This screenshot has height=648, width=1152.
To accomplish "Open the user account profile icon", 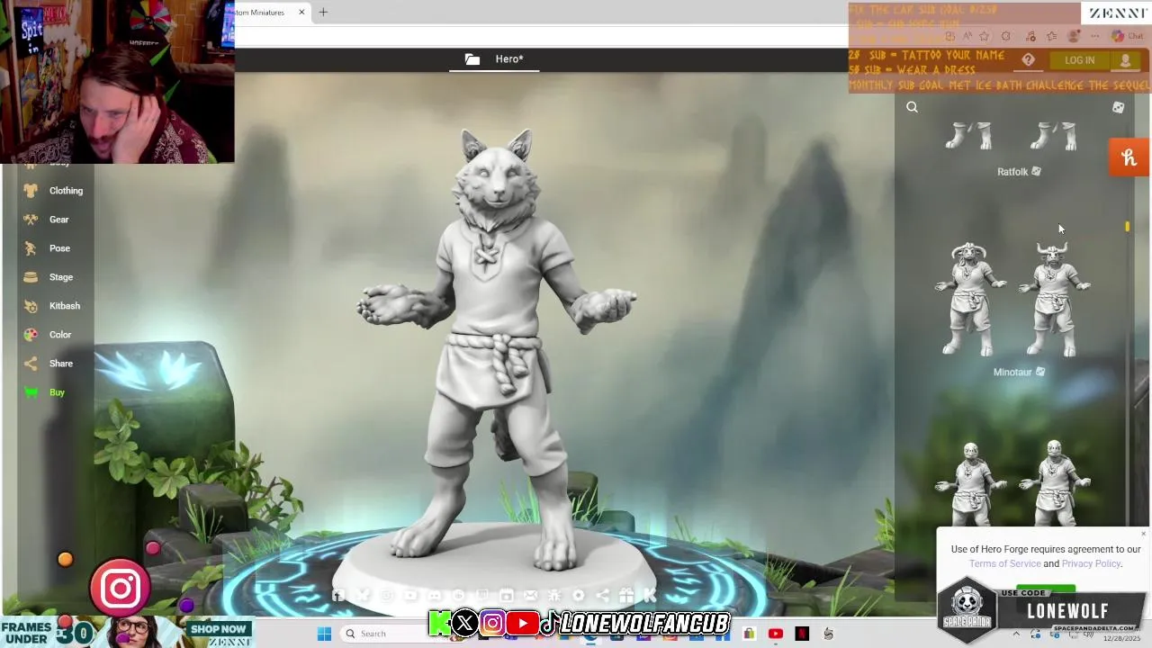I will tap(1125, 60).
